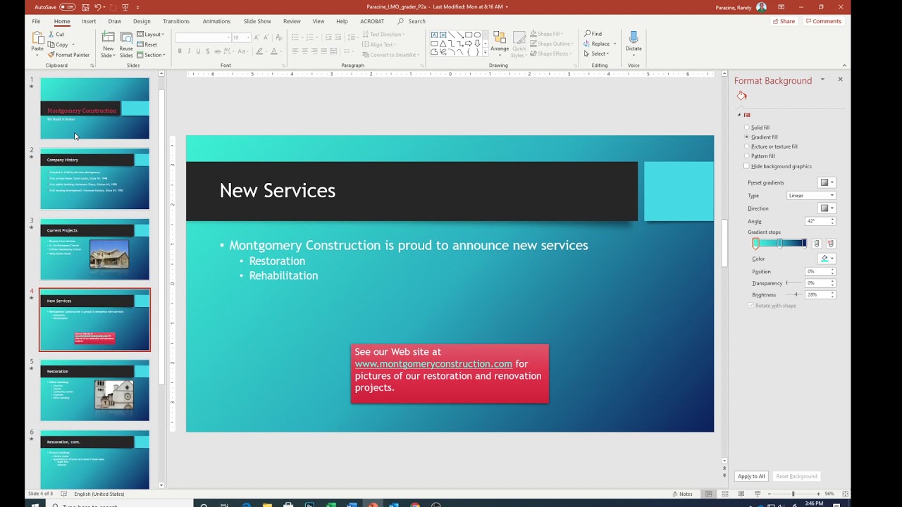Screen dimensions: 902x507
Task: Click the Share button
Action: point(784,21)
